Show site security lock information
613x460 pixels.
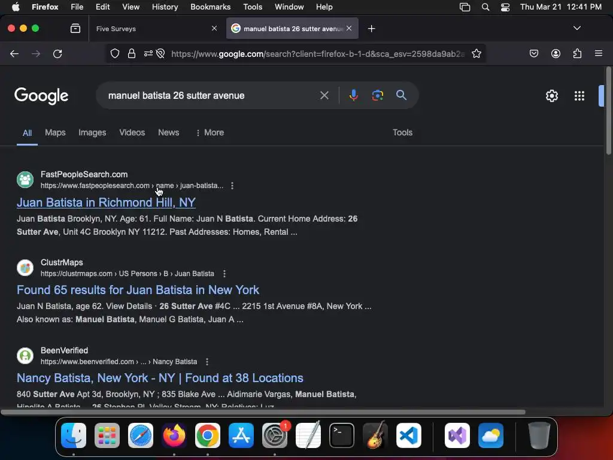point(131,53)
